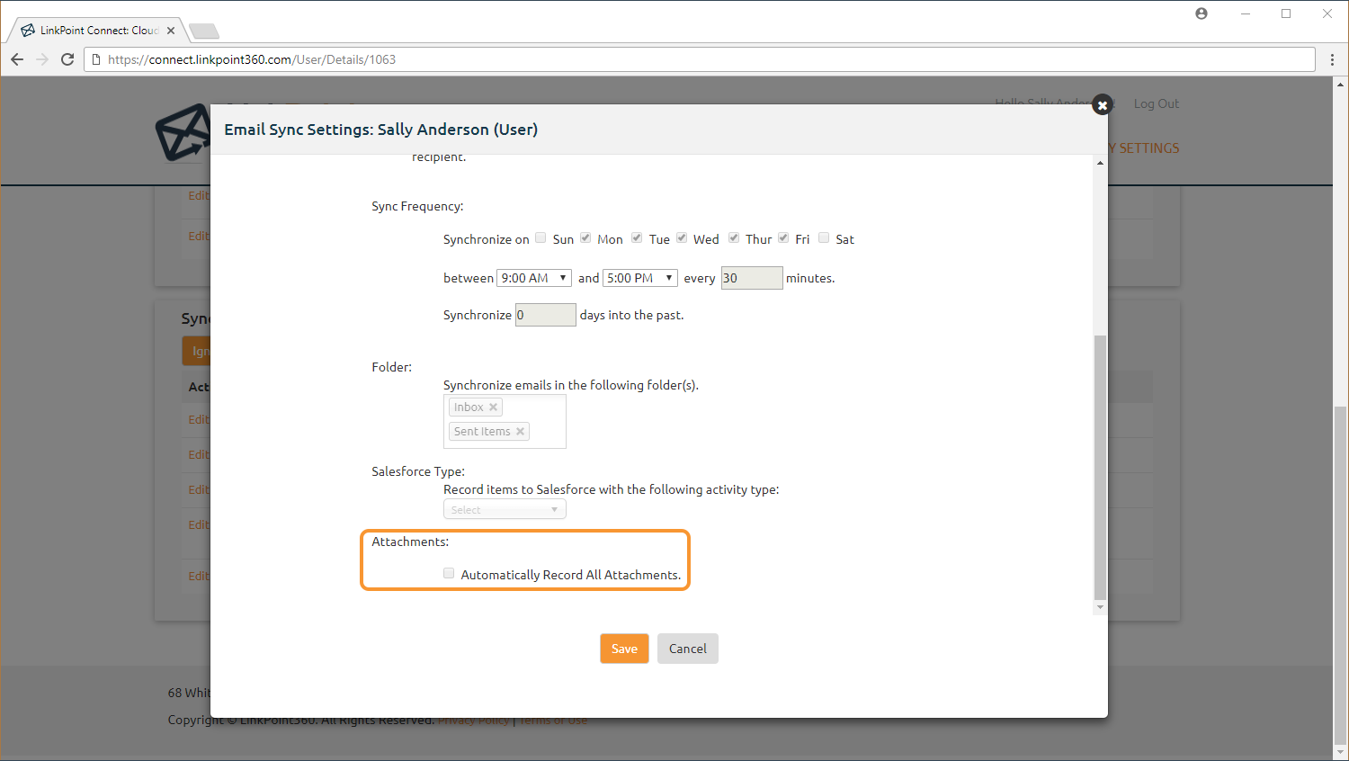Open the Chrome user profile icon
The height and width of the screenshot is (761, 1349).
pyautogui.click(x=1202, y=13)
